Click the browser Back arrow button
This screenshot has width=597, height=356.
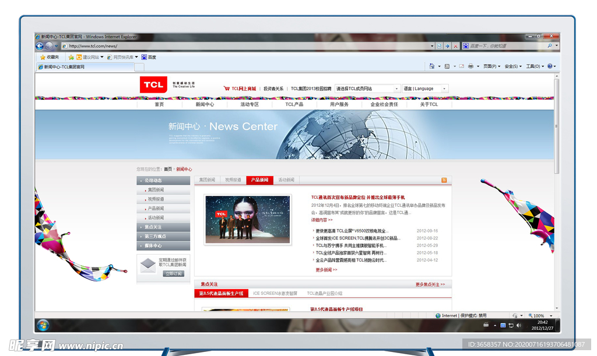coord(39,46)
